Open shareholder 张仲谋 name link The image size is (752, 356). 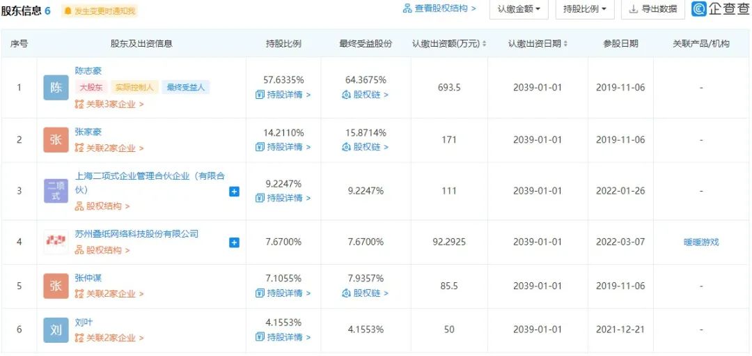[x=88, y=278]
